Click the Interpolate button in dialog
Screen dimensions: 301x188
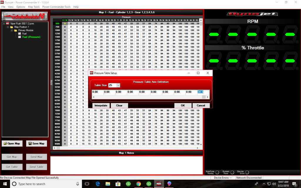pyautogui.click(x=101, y=105)
